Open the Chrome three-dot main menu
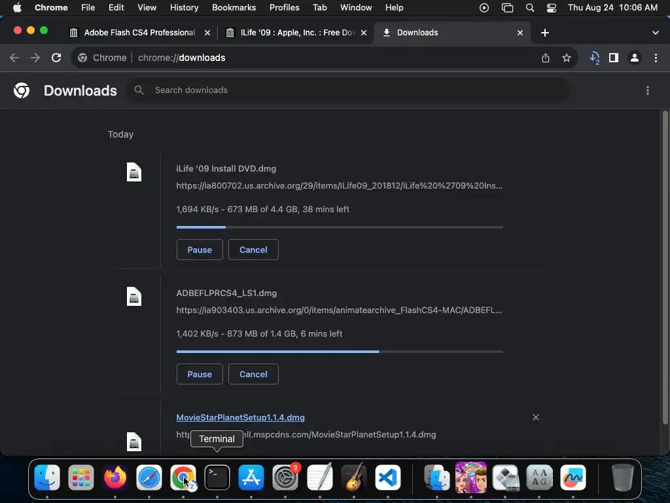This screenshot has height=503, width=670. coord(656,58)
